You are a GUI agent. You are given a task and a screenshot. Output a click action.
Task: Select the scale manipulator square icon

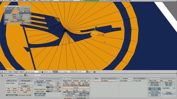point(61,72)
